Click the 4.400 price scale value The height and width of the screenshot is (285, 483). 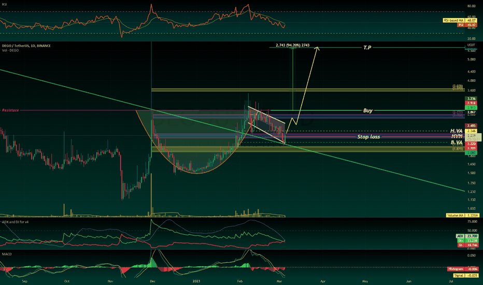[x=471, y=72]
